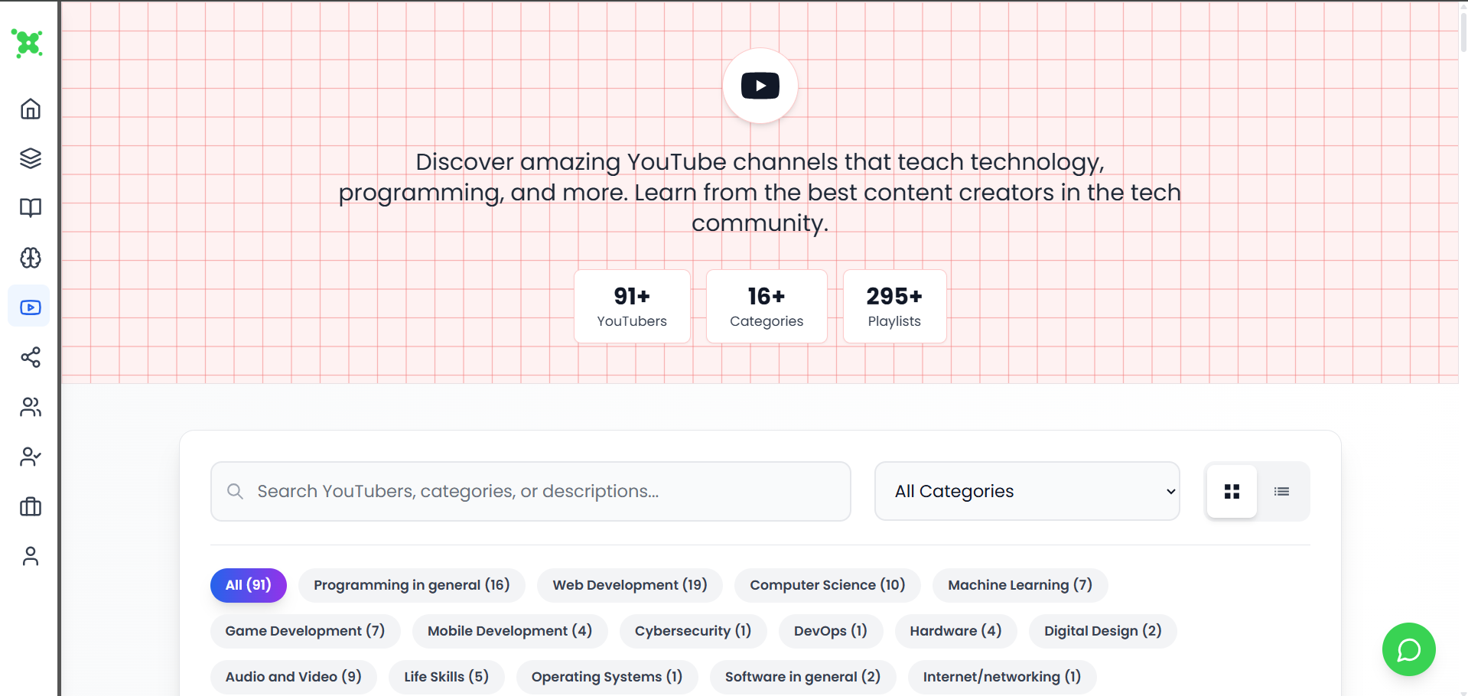Open the users group icon in sidebar
The width and height of the screenshot is (1468, 696).
coord(30,407)
